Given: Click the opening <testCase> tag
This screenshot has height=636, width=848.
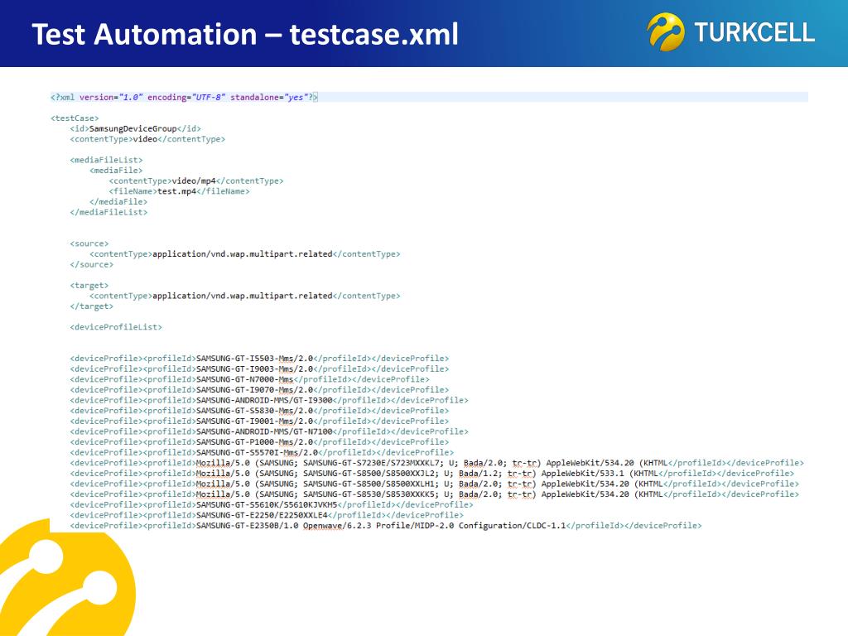Looking at the screenshot, I should [75, 118].
